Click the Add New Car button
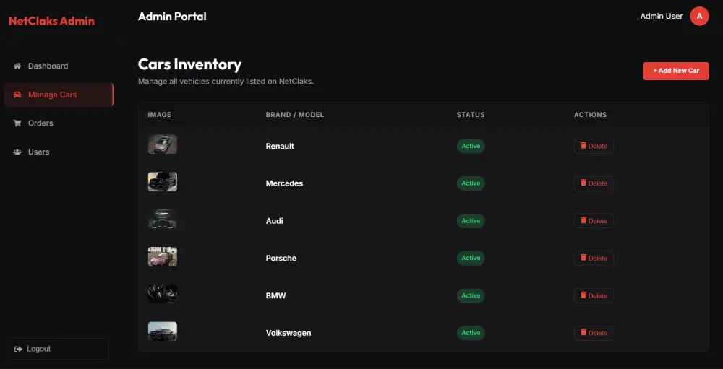This screenshot has width=723, height=369. pyautogui.click(x=676, y=71)
